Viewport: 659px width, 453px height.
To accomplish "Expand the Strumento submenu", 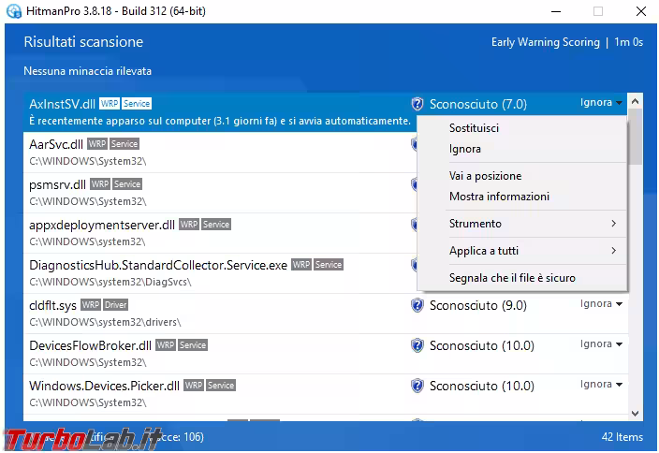I will (521, 224).
